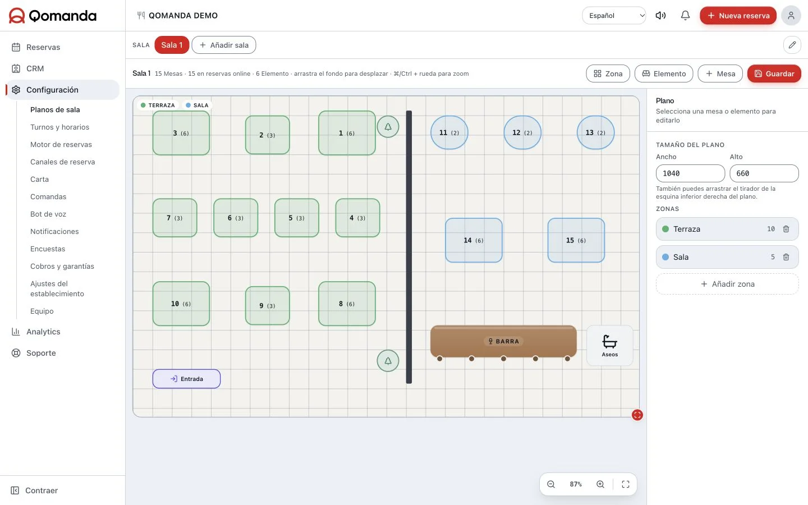Open Turnos y horarios settings
The width and height of the screenshot is (808, 505).
pyautogui.click(x=59, y=127)
